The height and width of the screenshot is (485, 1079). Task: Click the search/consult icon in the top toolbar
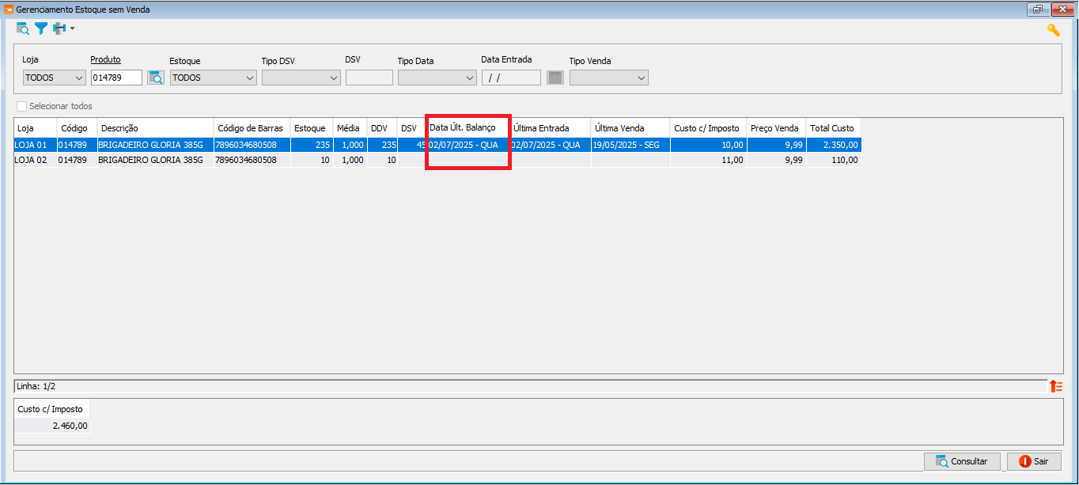click(23, 28)
